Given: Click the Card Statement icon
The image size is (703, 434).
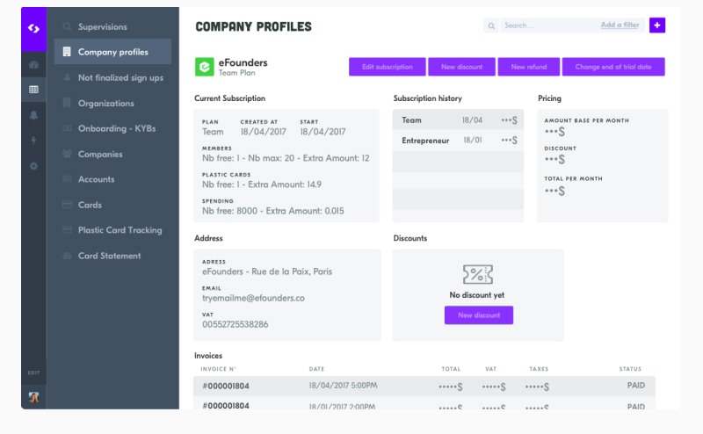Looking at the screenshot, I should [67, 256].
